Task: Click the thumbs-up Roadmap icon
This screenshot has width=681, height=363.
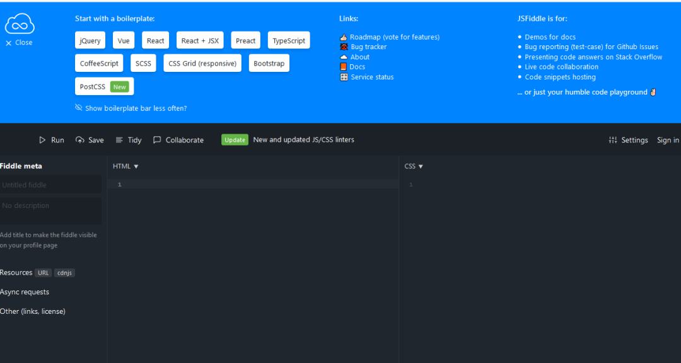Action: pos(344,37)
